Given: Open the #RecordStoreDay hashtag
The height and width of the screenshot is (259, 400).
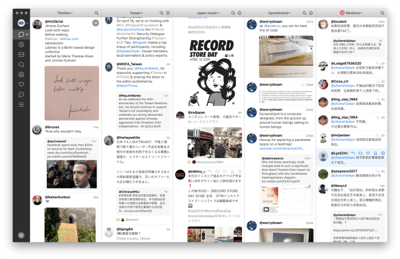Looking at the screenshot, I should point(217,211).
